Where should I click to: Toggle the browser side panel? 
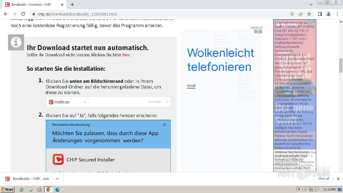(320, 14)
